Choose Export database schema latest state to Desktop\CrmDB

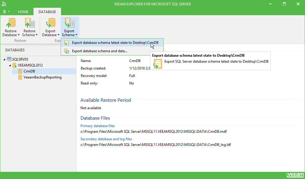112,43
